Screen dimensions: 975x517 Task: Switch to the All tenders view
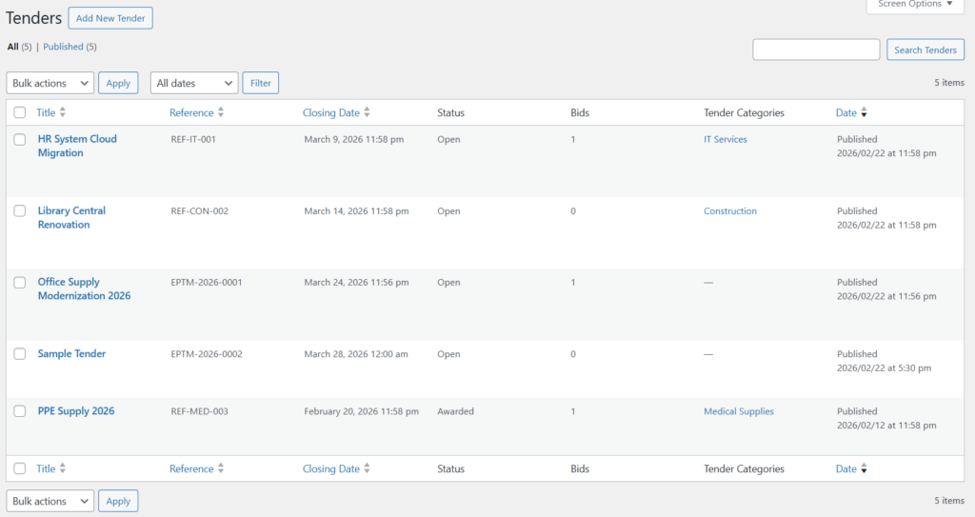[12, 47]
